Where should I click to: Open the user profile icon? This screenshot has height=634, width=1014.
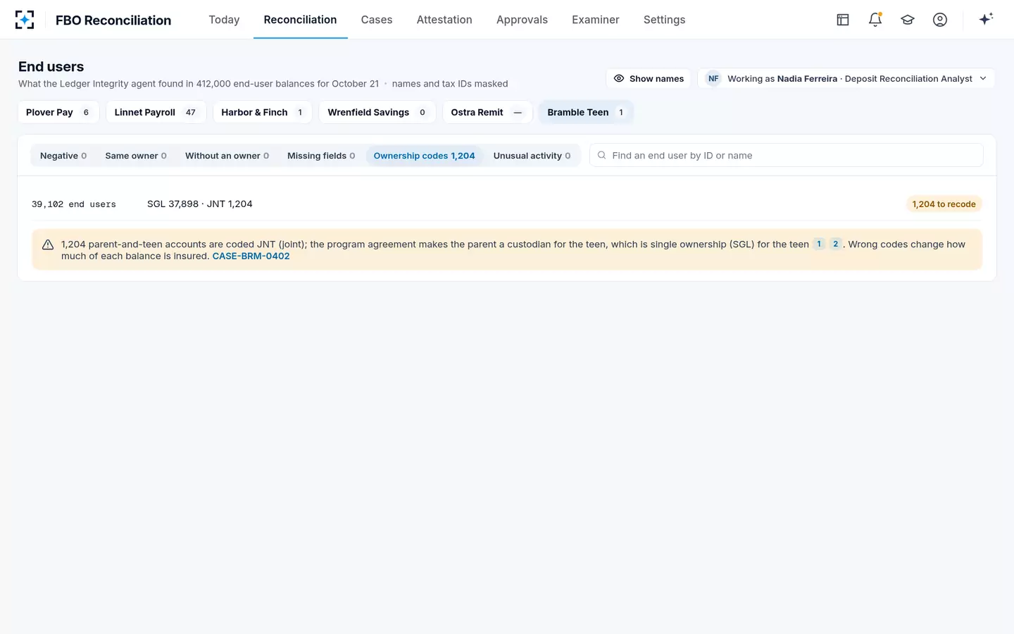click(940, 20)
